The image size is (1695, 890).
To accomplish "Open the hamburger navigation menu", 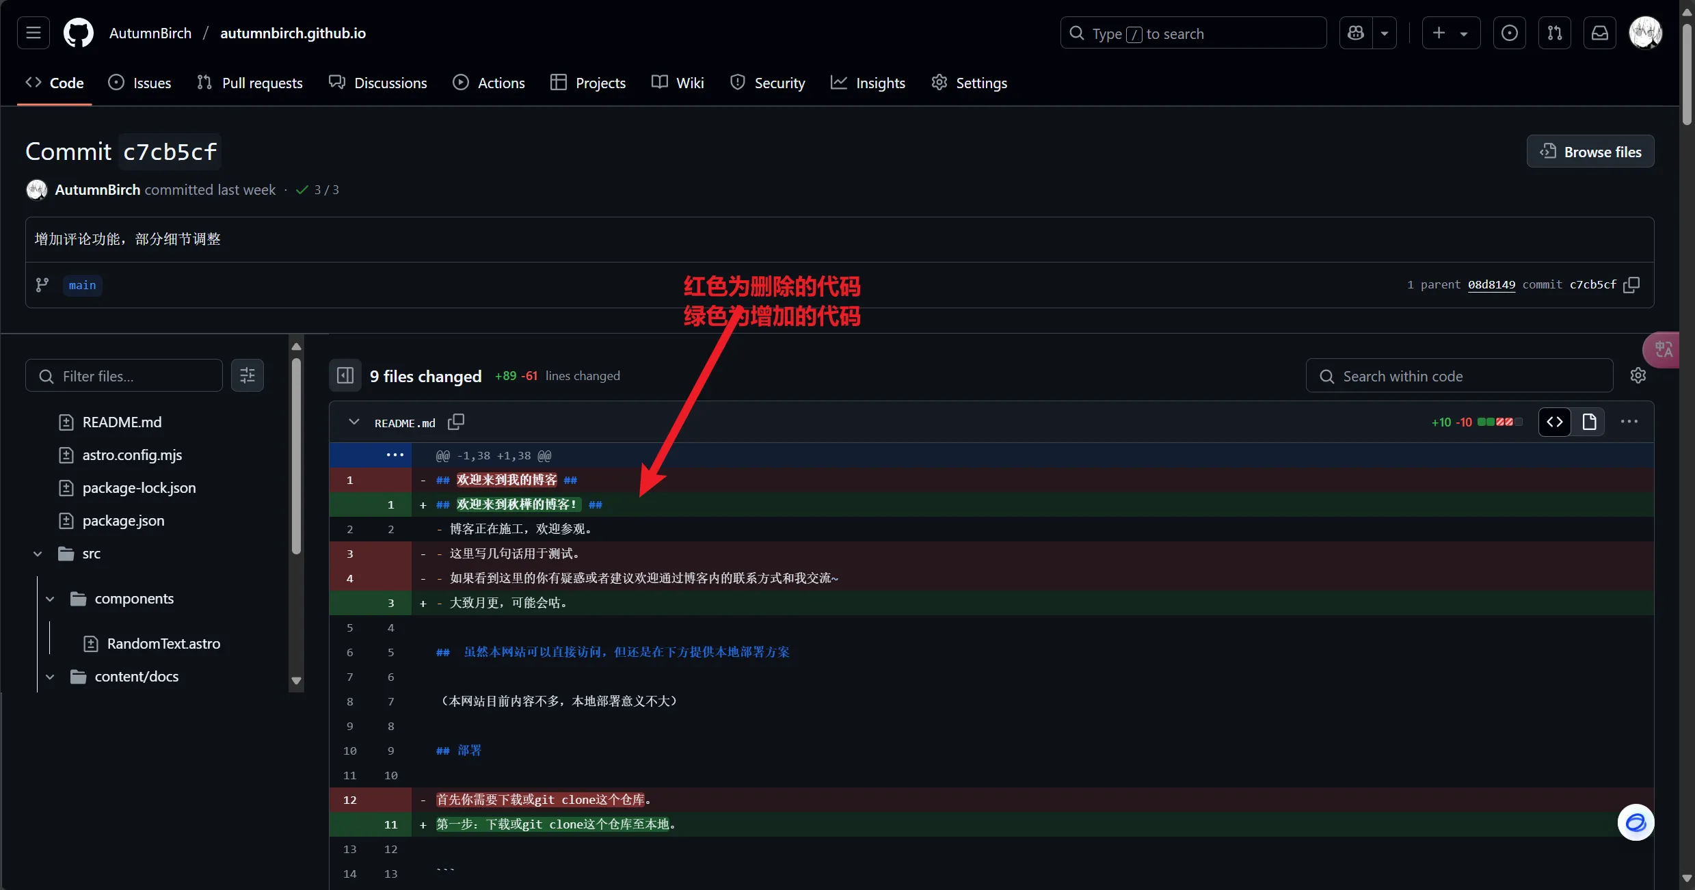I will pos(34,33).
